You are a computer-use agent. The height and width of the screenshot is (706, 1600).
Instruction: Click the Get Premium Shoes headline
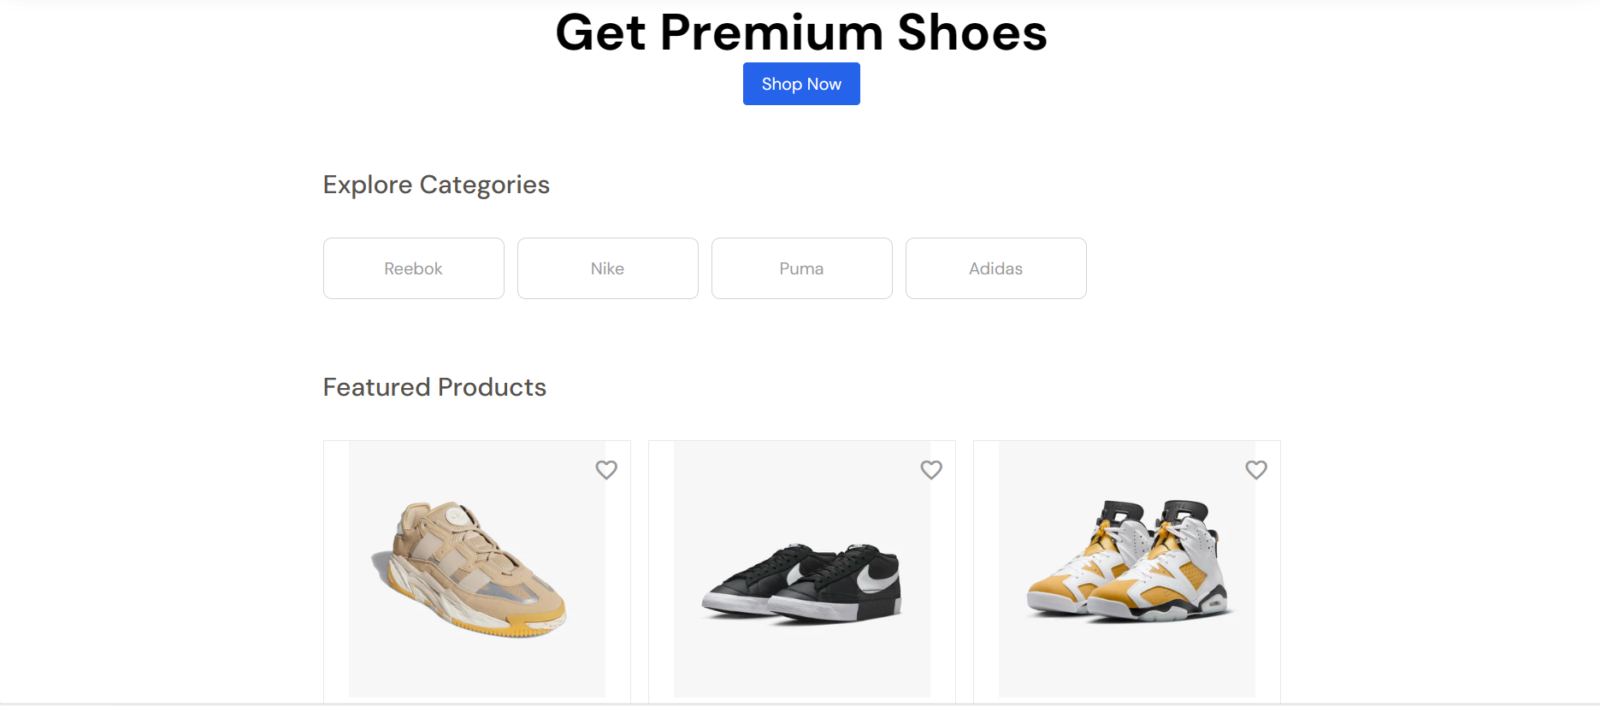(801, 32)
